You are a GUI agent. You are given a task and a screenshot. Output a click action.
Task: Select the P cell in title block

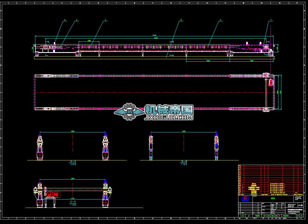tap(280, 216)
